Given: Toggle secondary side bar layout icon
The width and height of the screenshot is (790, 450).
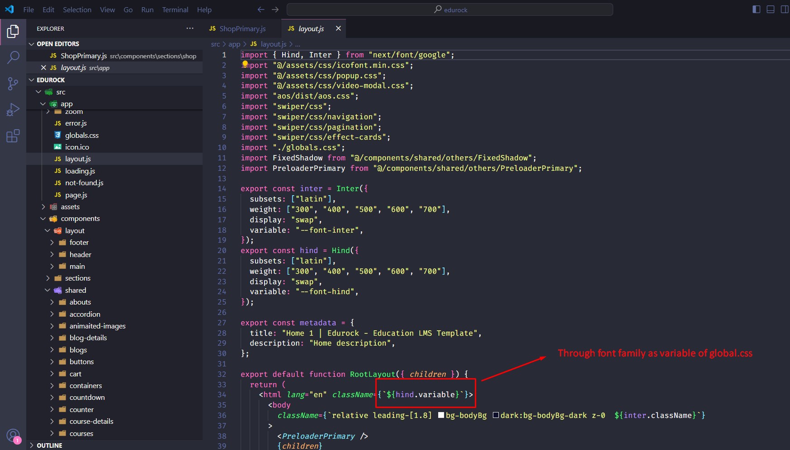Looking at the screenshot, I should coord(785,9).
